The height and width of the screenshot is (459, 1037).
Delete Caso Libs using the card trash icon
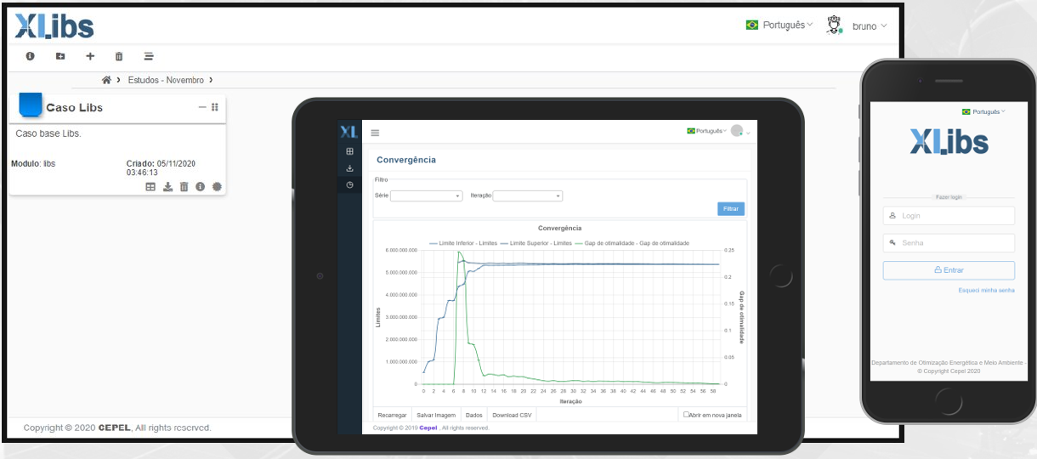point(184,186)
